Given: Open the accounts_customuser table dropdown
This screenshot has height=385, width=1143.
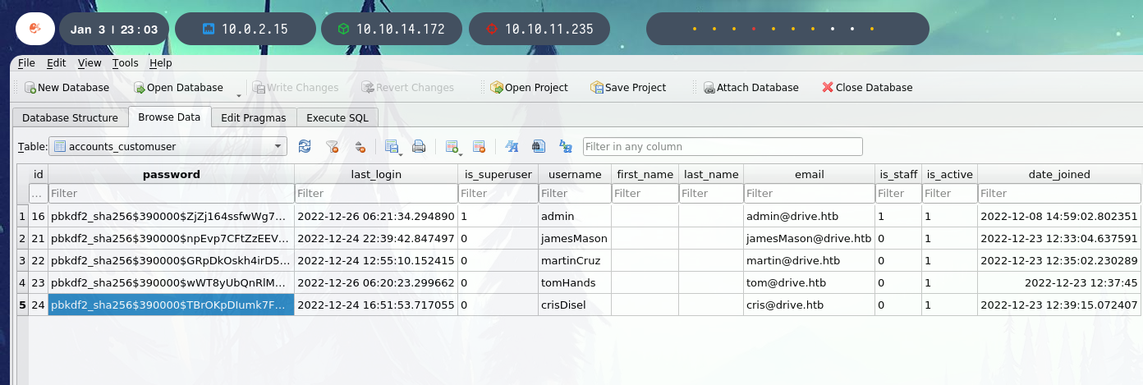Looking at the screenshot, I should (168, 147).
